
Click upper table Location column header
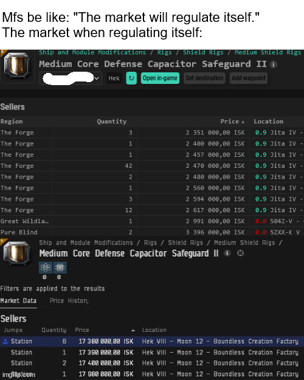(268, 122)
